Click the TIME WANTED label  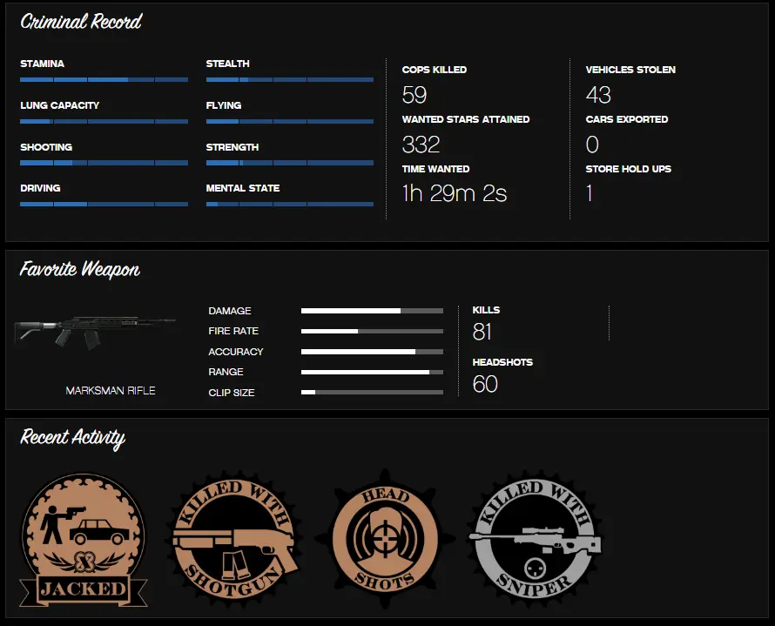click(x=436, y=169)
